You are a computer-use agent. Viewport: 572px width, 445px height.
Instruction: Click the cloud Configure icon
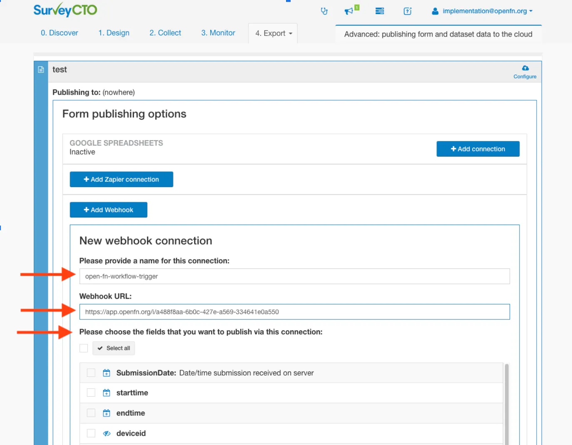[525, 68]
